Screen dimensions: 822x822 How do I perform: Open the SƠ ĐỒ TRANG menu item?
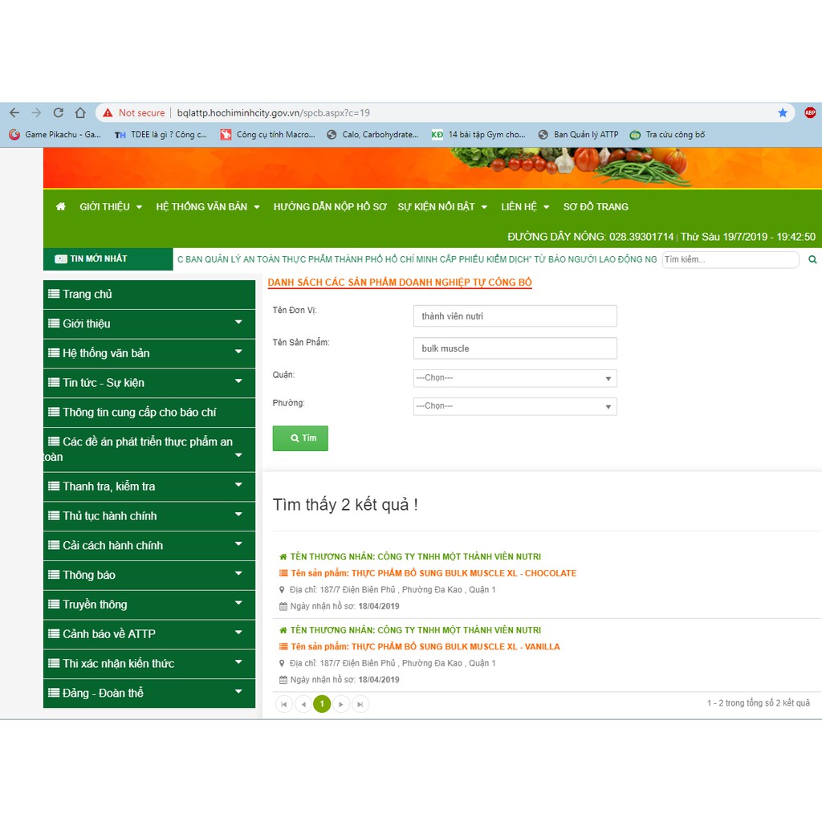pyautogui.click(x=596, y=207)
